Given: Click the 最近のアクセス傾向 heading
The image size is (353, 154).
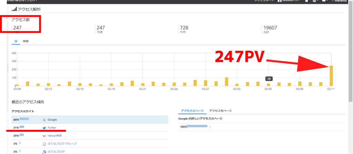Looking at the screenshot, I should point(28,102).
